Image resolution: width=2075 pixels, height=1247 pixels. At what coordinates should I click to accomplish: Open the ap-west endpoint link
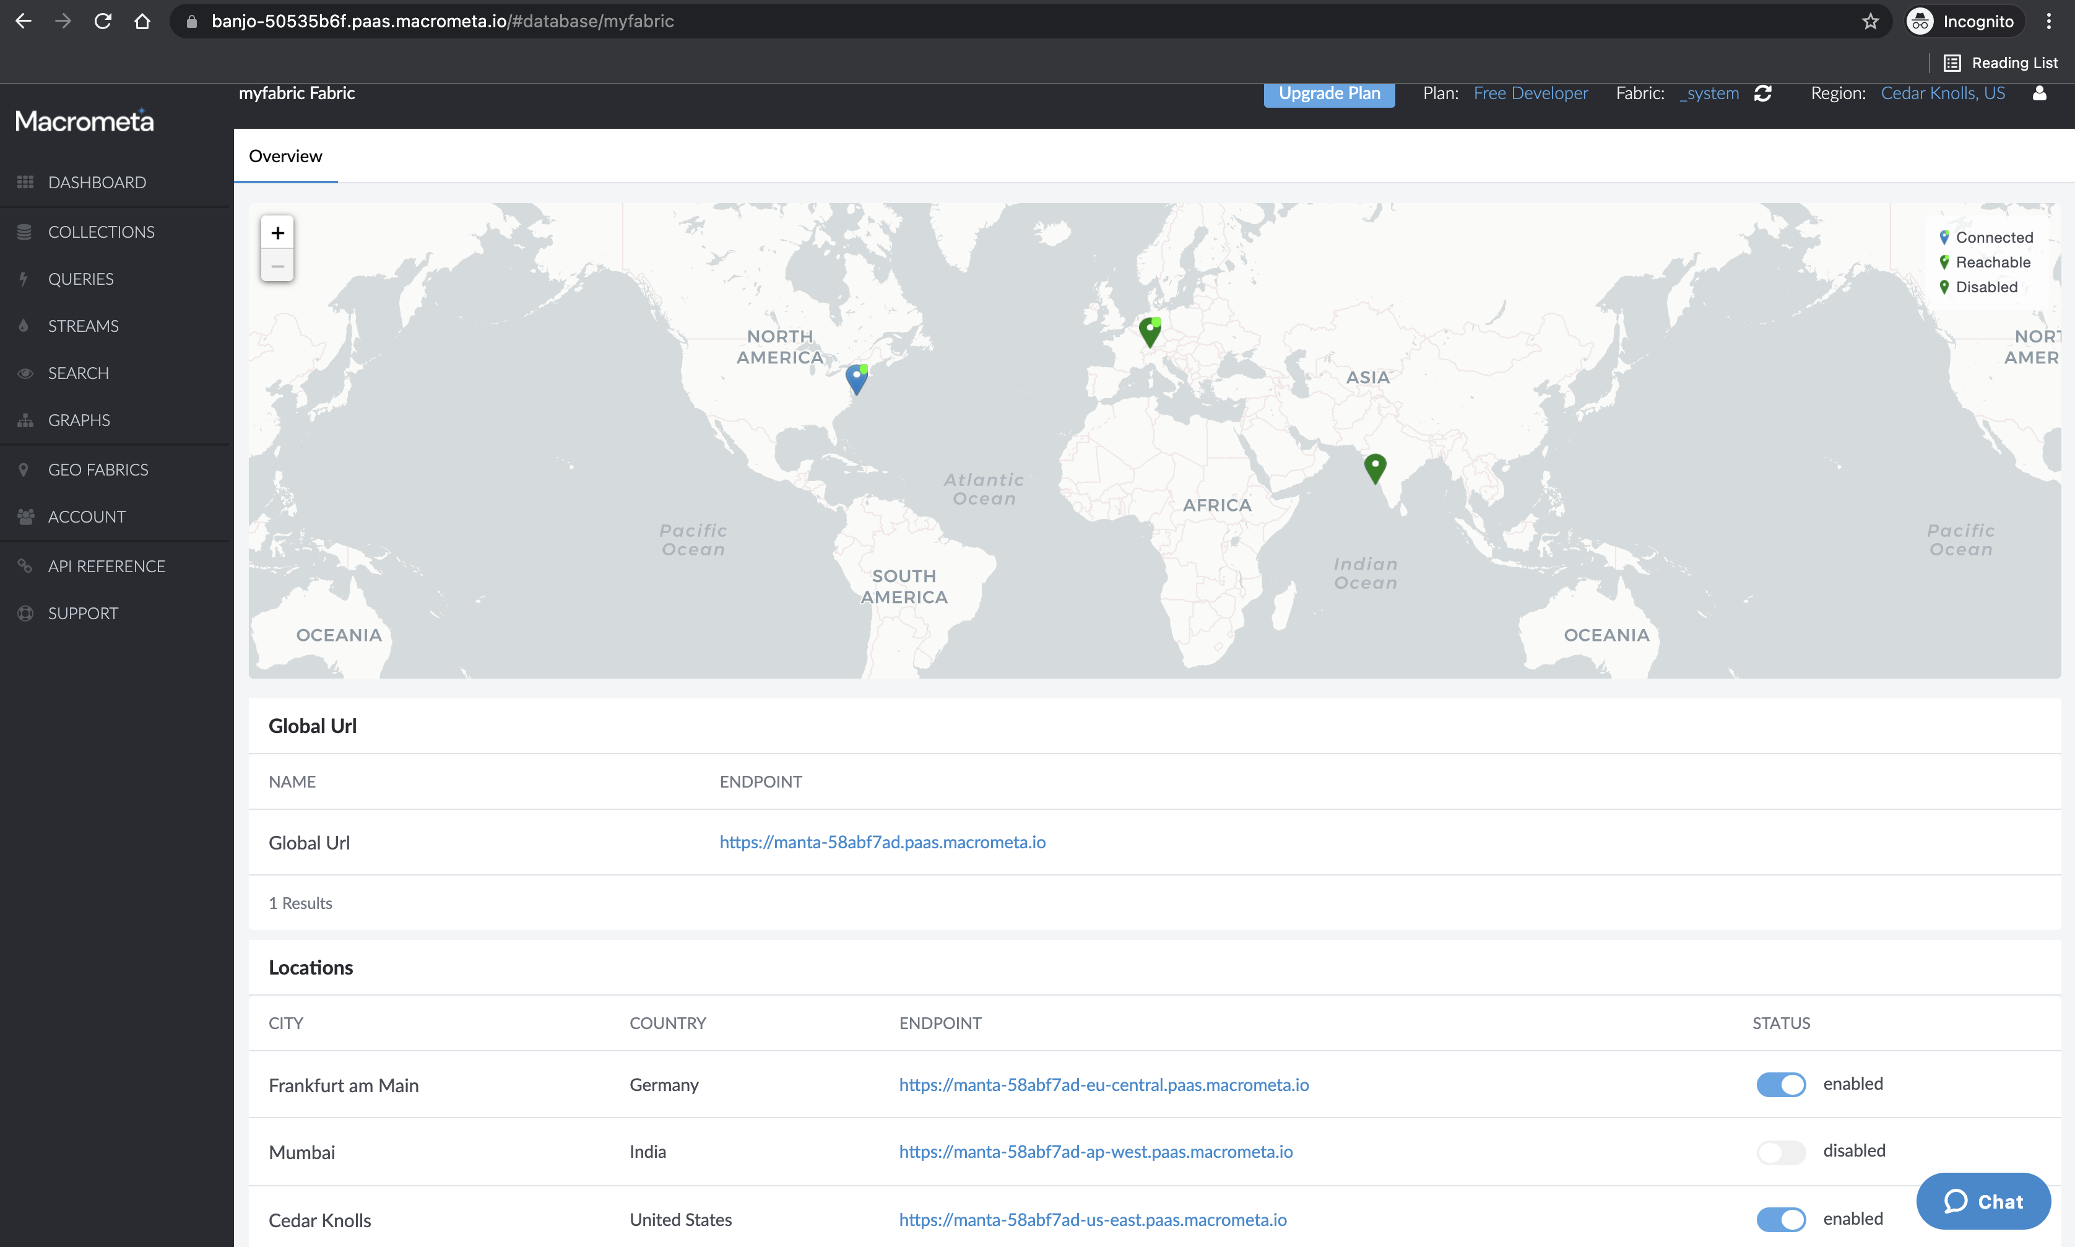pos(1096,1152)
